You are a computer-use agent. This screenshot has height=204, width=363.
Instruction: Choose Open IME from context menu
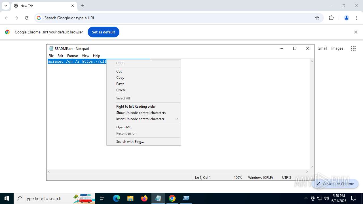[x=144, y=127]
